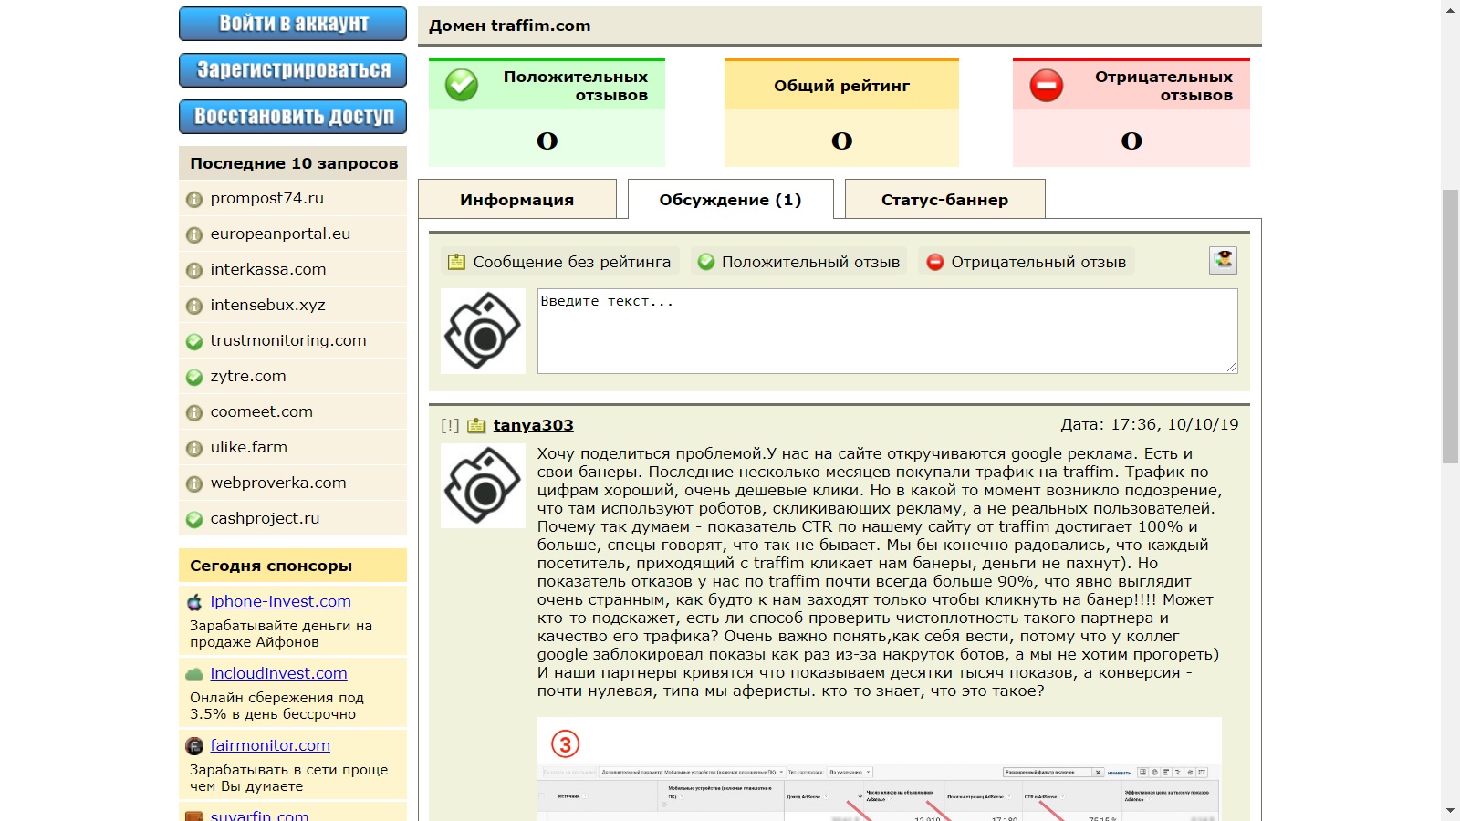The width and height of the screenshot is (1460, 821).
Task: Click the 'Войти в аккаунт' button
Action: pyautogui.click(x=293, y=24)
